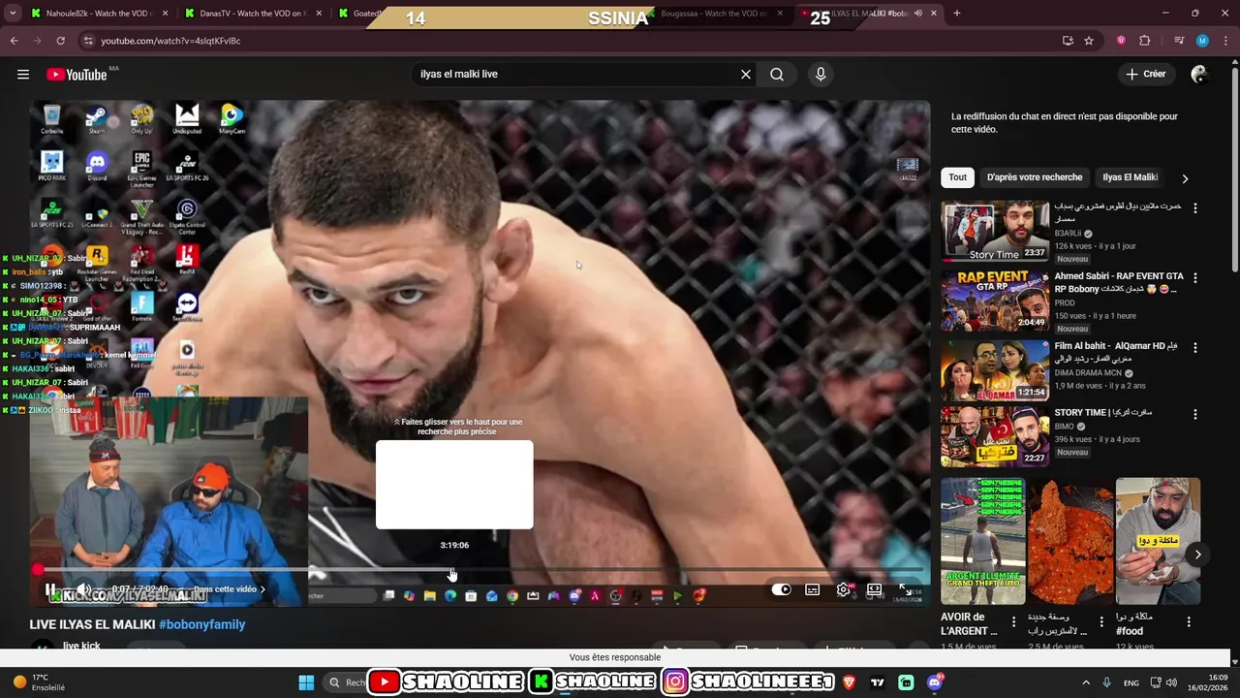Start voice search with the microphone
Image resolution: width=1240 pixels, height=698 pixels.
pyautogui.click(x=821, y=75)
